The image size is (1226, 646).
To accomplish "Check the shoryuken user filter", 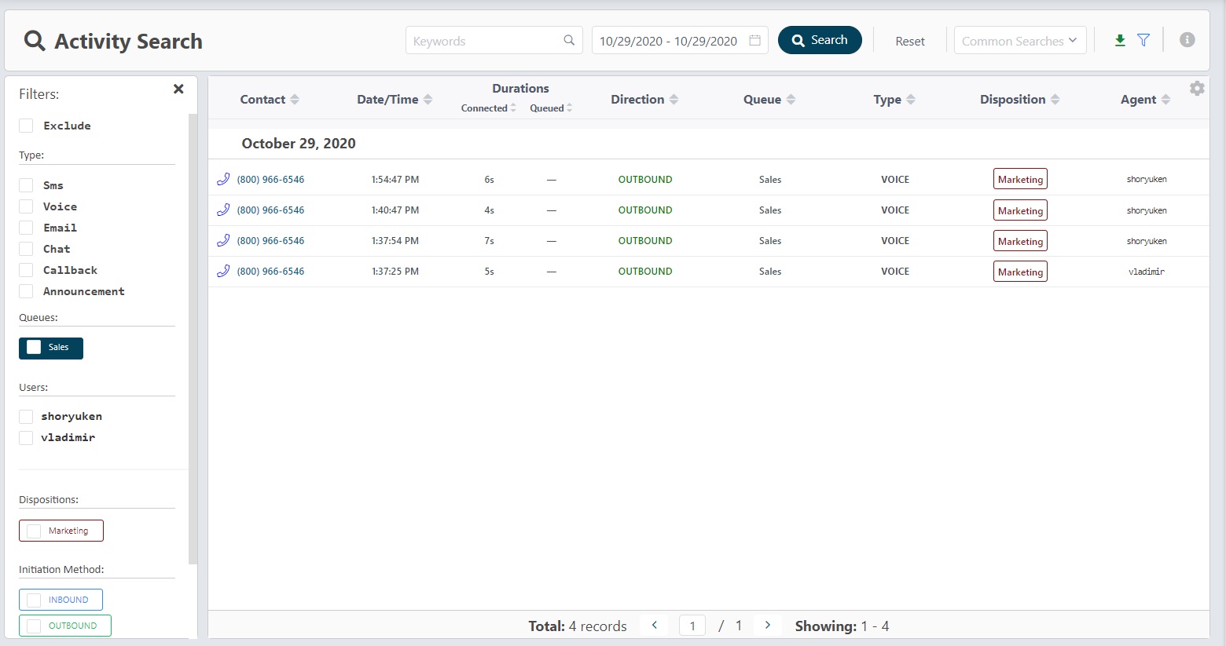I will (x=26, y=416).
